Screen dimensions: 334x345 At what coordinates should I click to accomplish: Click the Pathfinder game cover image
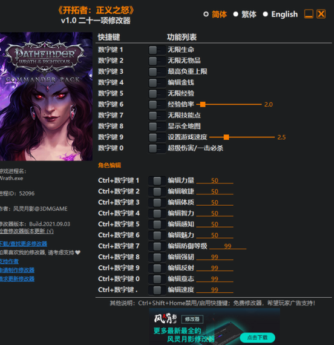tap(46, 96)
